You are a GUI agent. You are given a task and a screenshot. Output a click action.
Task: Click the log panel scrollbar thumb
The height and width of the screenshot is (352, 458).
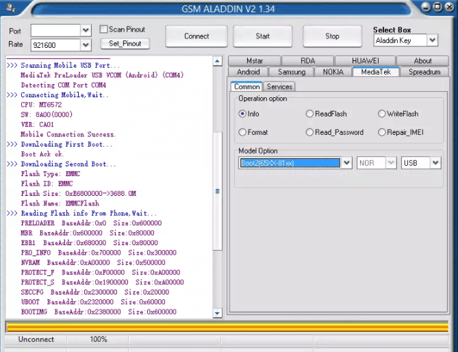tap(217, 191)
